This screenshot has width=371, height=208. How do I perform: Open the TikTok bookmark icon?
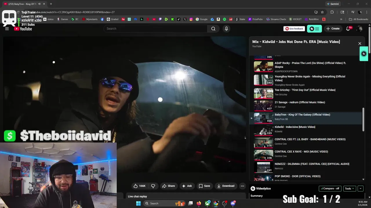click(179, 19)
